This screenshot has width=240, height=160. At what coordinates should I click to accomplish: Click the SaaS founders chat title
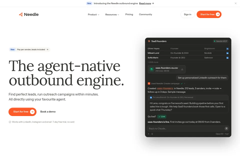coord(159,41)
